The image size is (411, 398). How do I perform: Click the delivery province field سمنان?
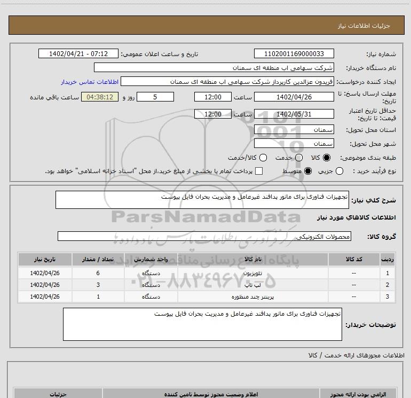tap(294, 129)
